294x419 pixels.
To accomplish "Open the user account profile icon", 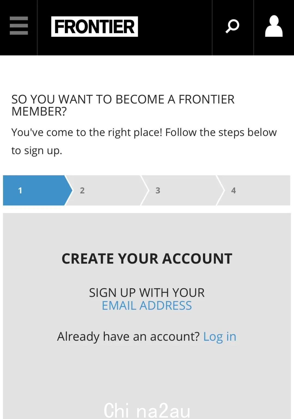I will [x=274, y=26].
